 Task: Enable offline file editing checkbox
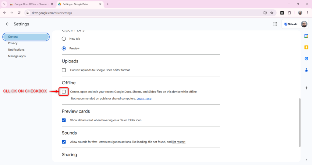click(x=64, y=92)
